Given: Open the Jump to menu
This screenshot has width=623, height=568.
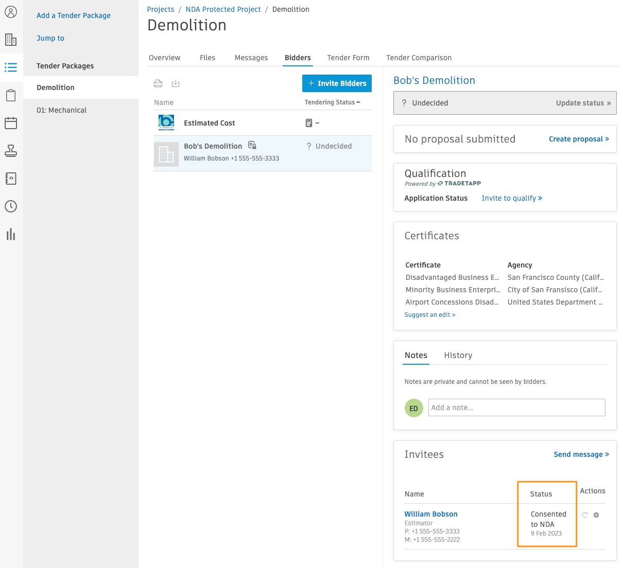Looking at the screenshot, I should click(x=50, y=38).
